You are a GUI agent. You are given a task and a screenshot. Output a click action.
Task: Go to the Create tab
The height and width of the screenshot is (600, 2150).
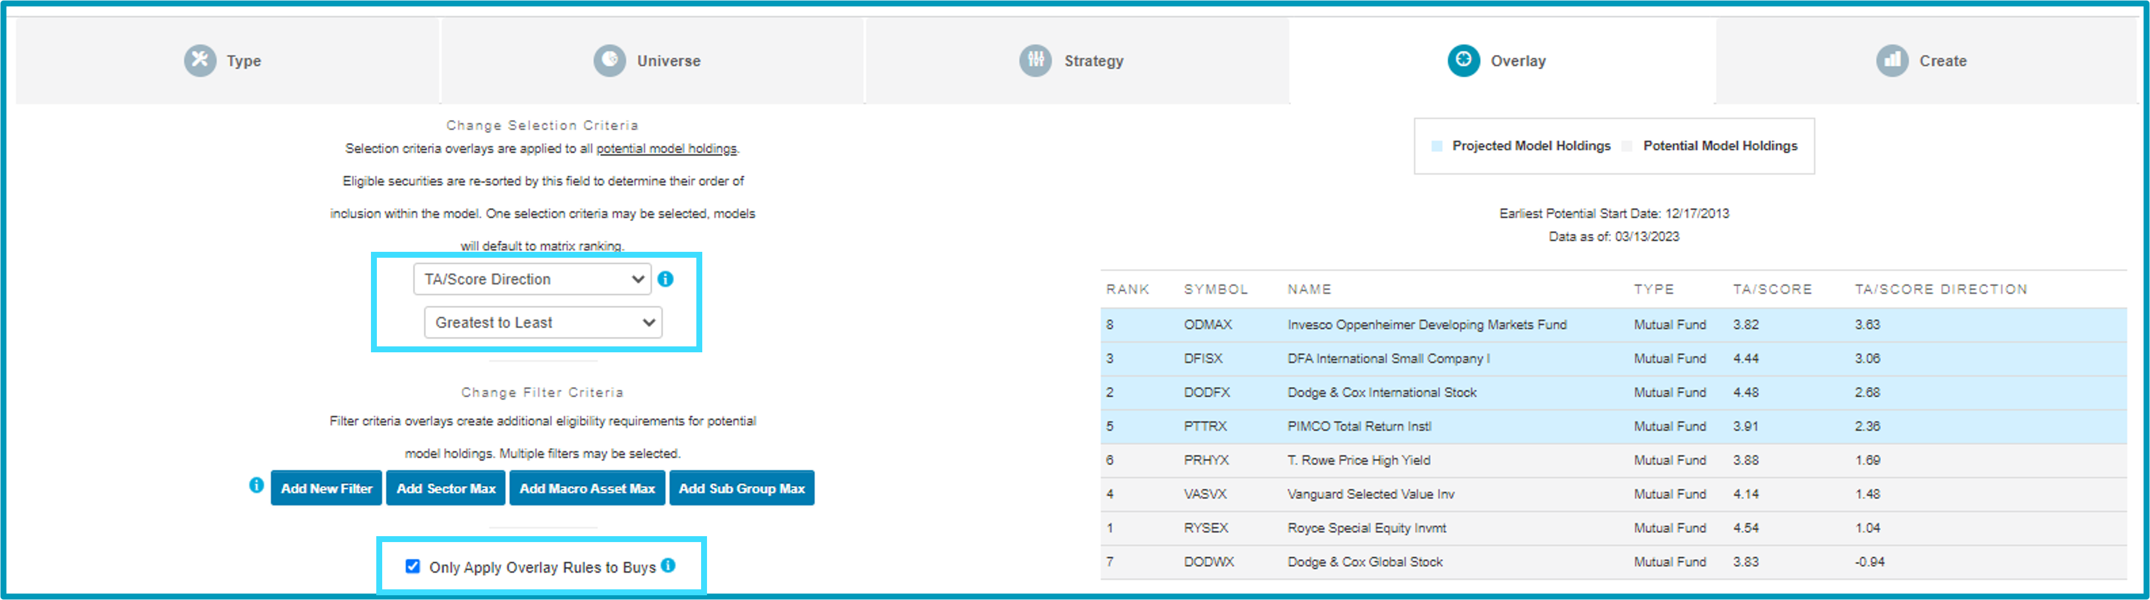click(1926, 61)
